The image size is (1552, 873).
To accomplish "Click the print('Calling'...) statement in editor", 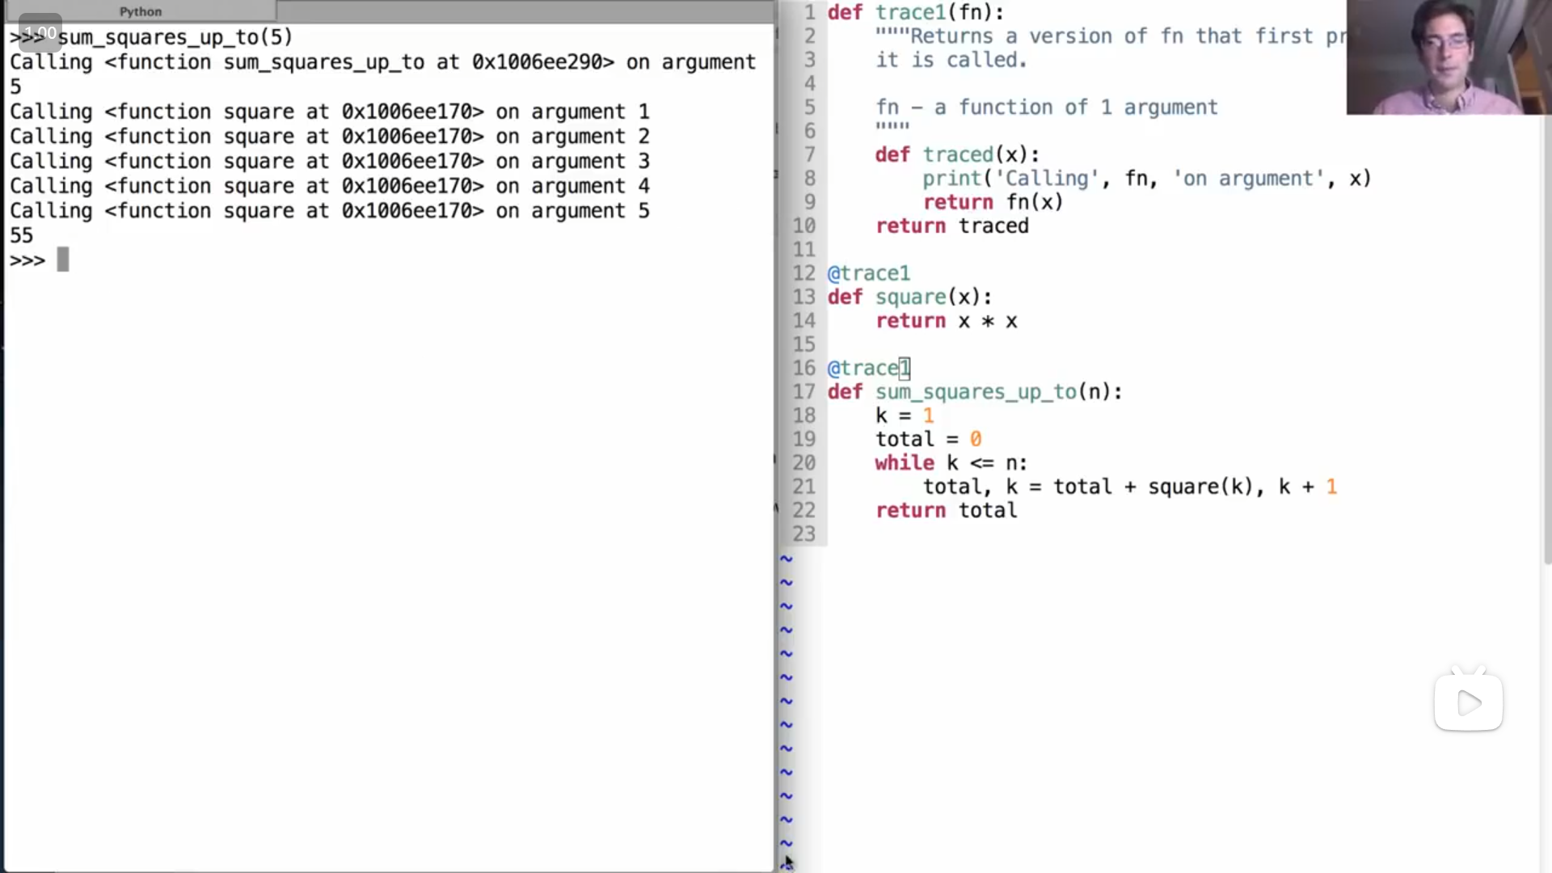I will click(x=1146, y=179).
